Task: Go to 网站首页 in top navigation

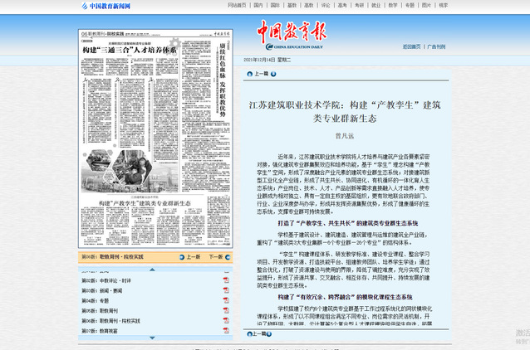Action: [237, 5]
